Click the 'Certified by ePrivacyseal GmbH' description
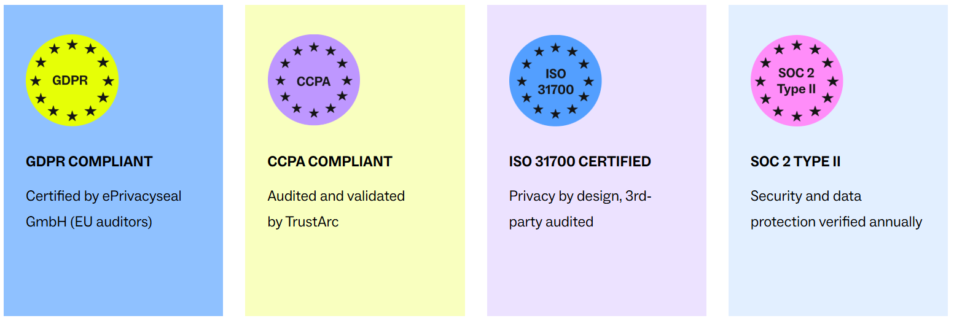954x321 pixels. tap(103, 209)
